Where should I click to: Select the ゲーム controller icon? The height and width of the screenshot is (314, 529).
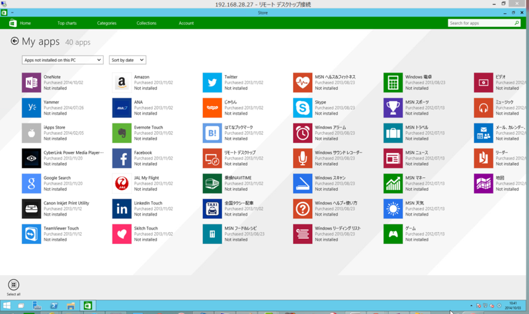(x=393, y=234)
